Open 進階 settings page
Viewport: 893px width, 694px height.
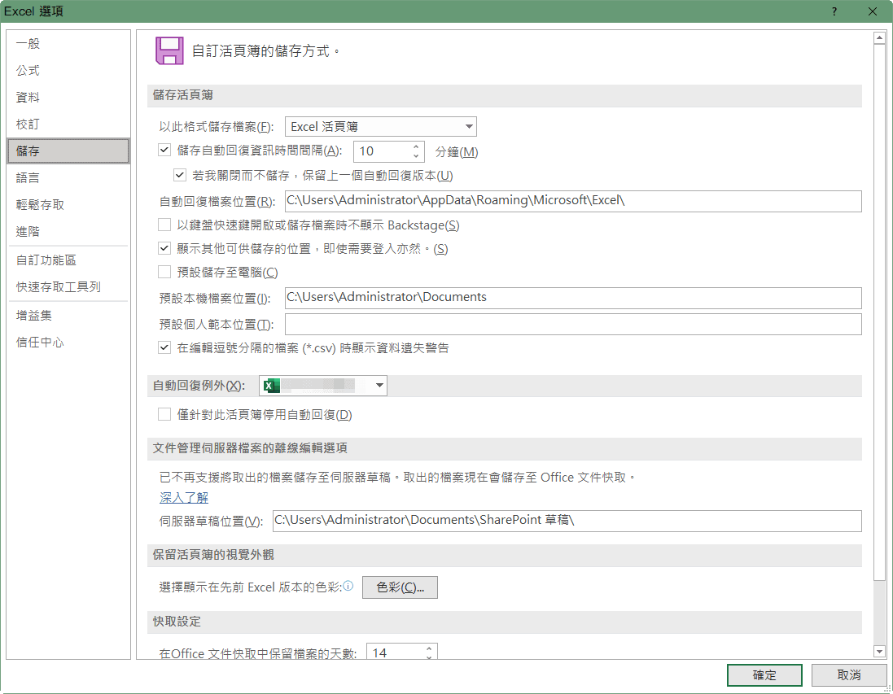68,231
